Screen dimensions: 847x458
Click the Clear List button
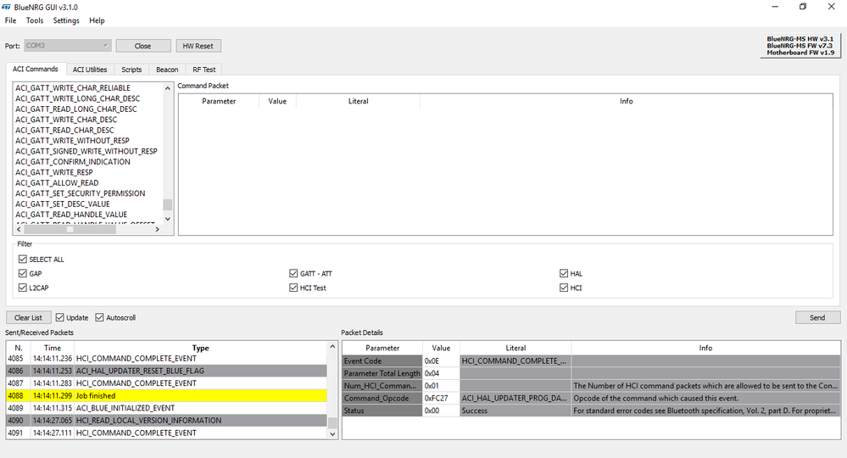(x=29, y=317)
